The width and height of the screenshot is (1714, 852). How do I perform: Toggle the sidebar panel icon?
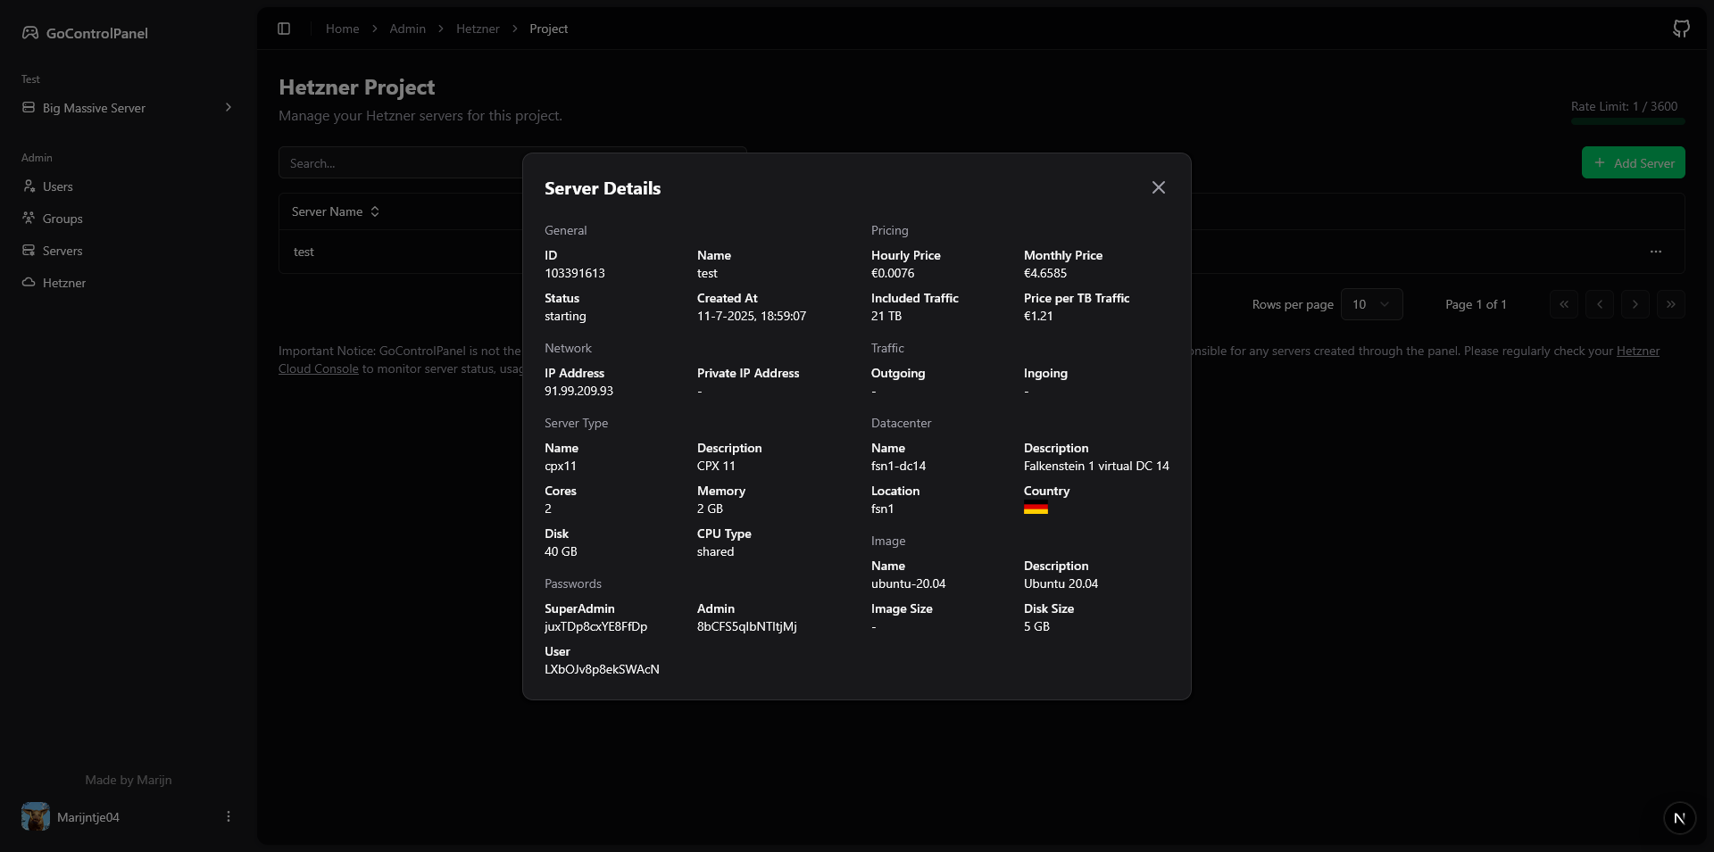pyautogui.click(x=284, y=29)
